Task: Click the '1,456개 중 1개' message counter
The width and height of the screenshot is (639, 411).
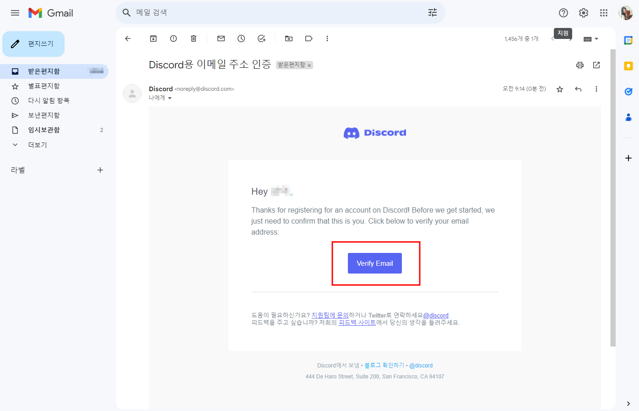Action: (x=521, y=39)
